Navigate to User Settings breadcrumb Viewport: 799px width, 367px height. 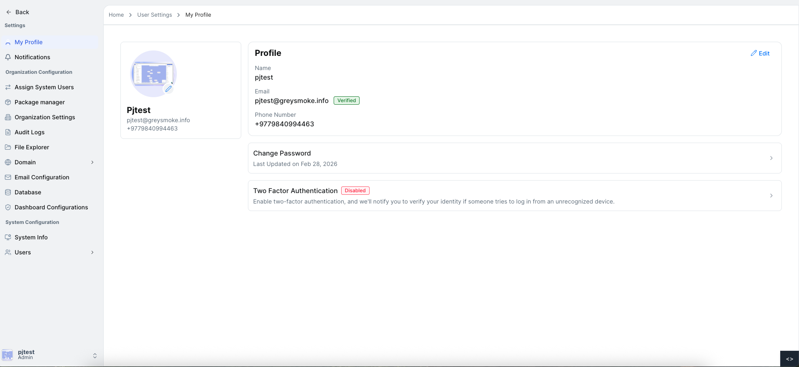154,15
